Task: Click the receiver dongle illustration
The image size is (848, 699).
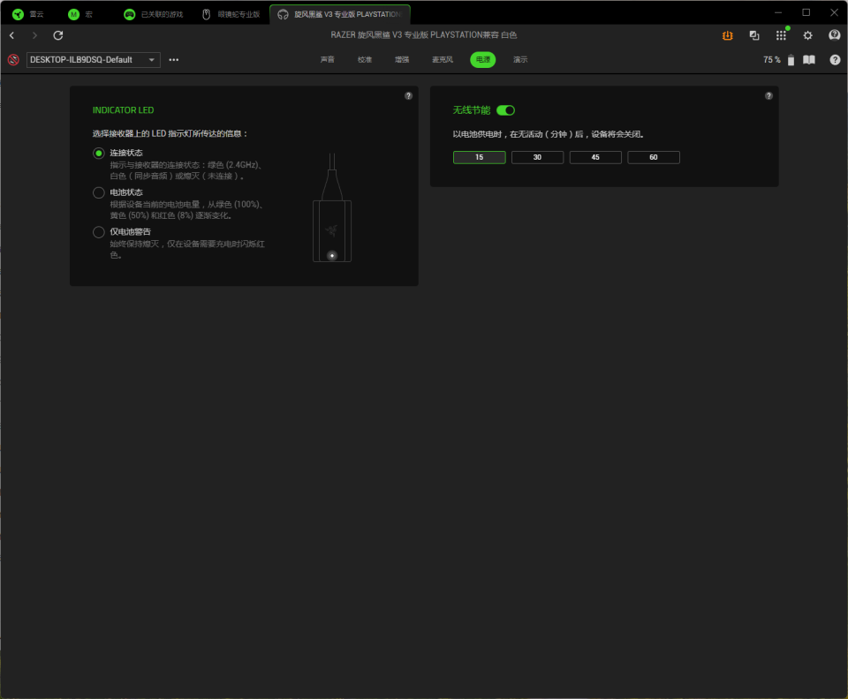Action: coord(332,208)
